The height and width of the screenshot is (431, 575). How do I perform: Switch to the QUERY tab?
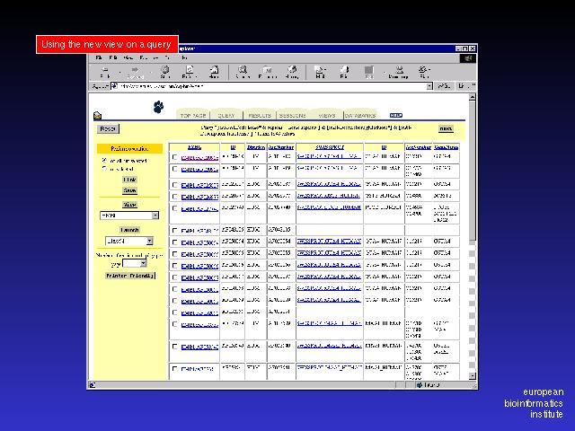(x=226, y=115)
